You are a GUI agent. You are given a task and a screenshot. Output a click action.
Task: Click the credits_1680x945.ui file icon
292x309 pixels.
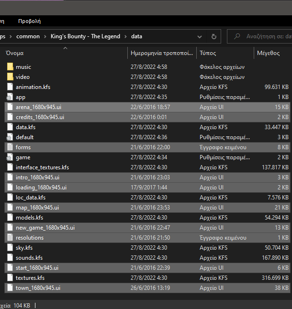10,117
